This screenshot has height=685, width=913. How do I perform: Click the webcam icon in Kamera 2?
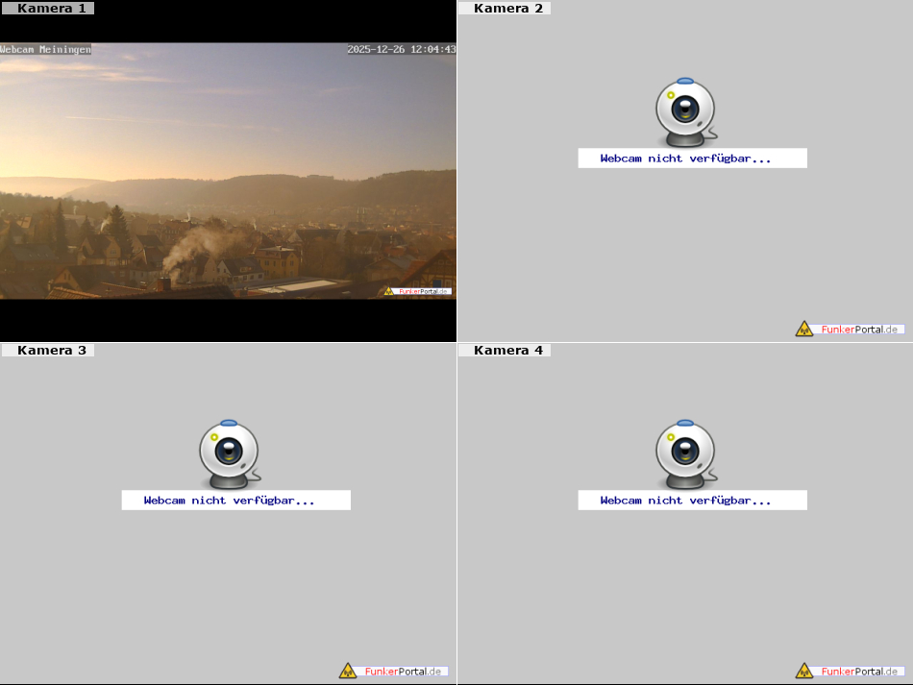tap(685, 110)
